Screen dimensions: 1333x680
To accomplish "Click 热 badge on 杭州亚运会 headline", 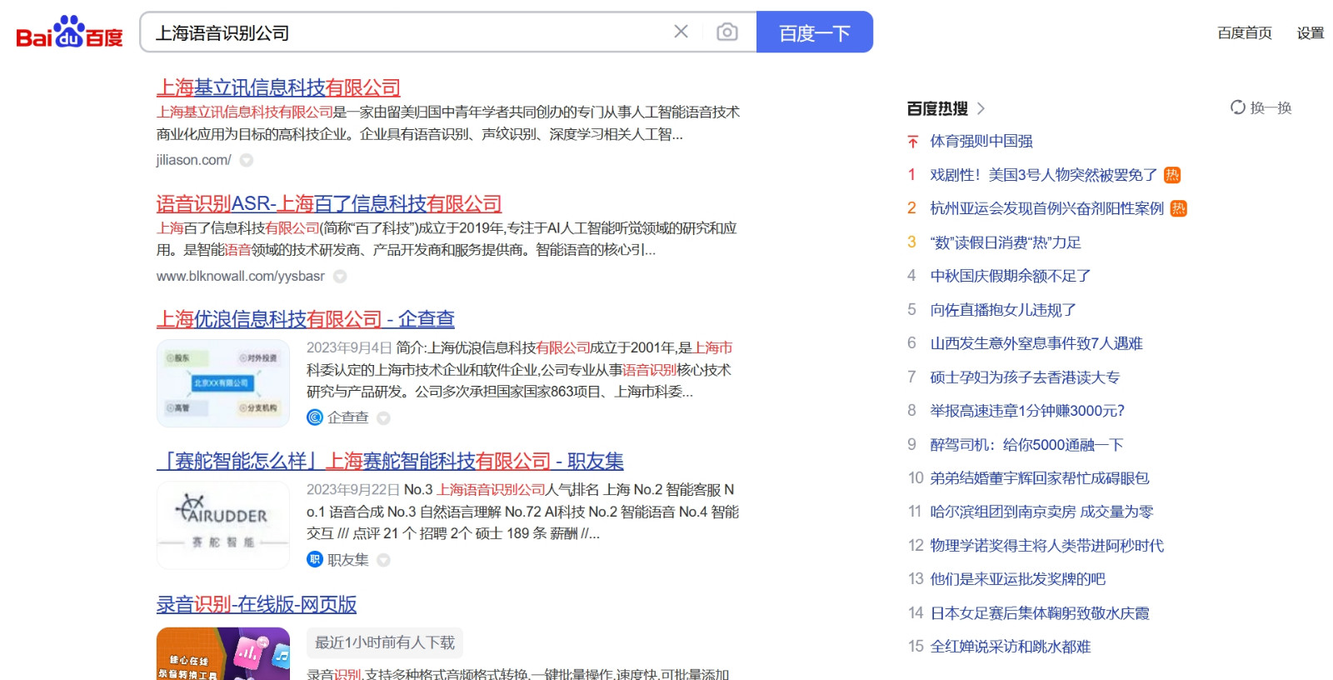I will [1178, 208].
